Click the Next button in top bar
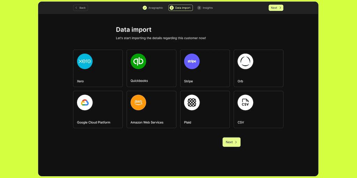Viewport: 357px width, 178px height. (x=276, y=8)
